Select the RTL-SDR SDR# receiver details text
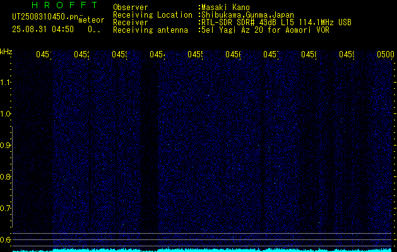Viewport: 397px width, 252px height. (276, 23)
